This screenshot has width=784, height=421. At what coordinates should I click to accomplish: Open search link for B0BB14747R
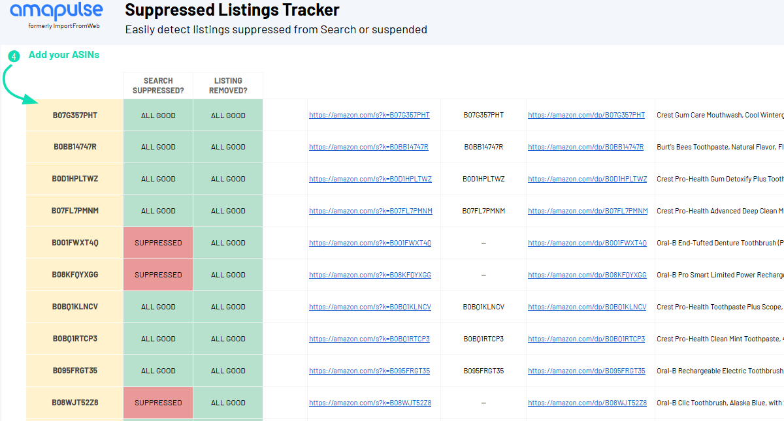click(368, 148)
